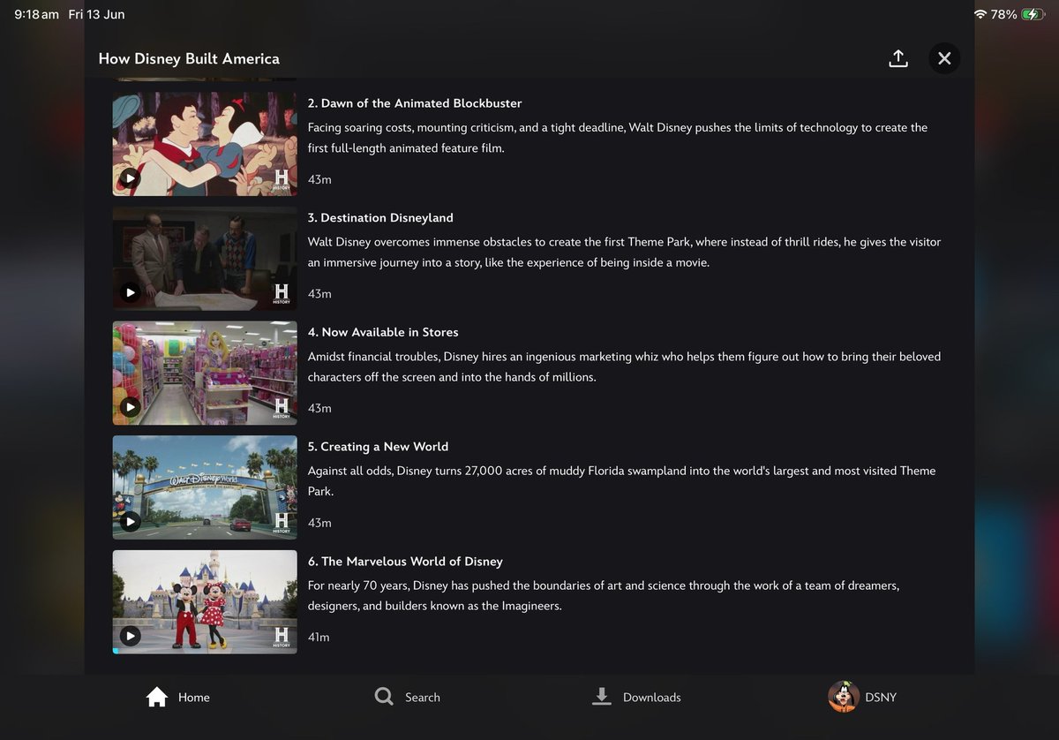This screenshot has height=740, width=1059.
Task: Tap the History logo on episode 6 thumbnail
Action: 282,637
